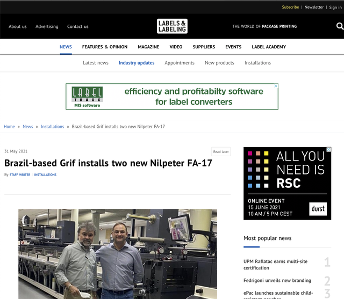Click the Home breadcrumb link
The height and width of the screenshot is (299, 344).
pos(9,127)
